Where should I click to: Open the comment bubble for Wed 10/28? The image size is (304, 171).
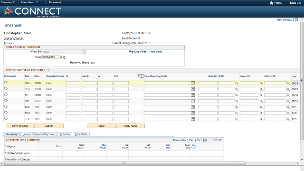click(6, 83)
